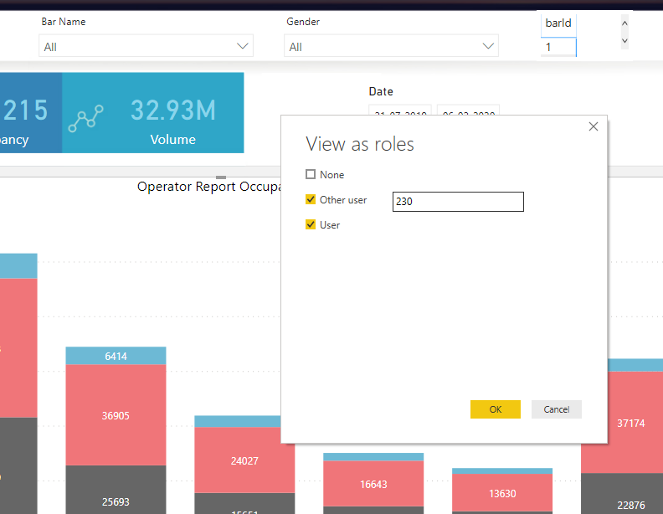Click the Other user text field

click(x=458, y=202)
